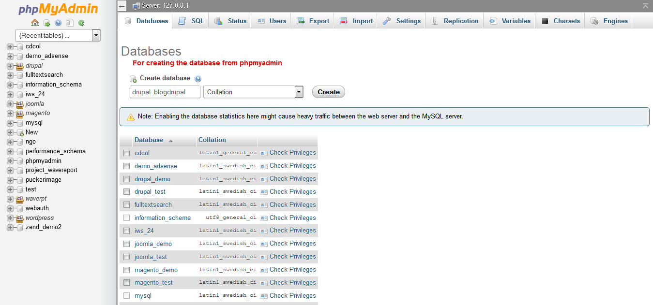653x305 pixels.
Task: Collapse the navigation sidebar with the arrow icon
Action: pyautogui.click(x=121, y=6)
